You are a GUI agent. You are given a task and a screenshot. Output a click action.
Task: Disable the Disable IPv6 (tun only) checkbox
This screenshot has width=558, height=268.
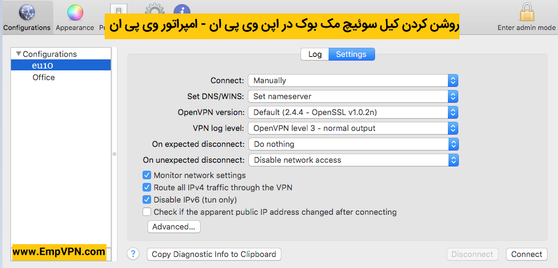[x=147, y=199]
